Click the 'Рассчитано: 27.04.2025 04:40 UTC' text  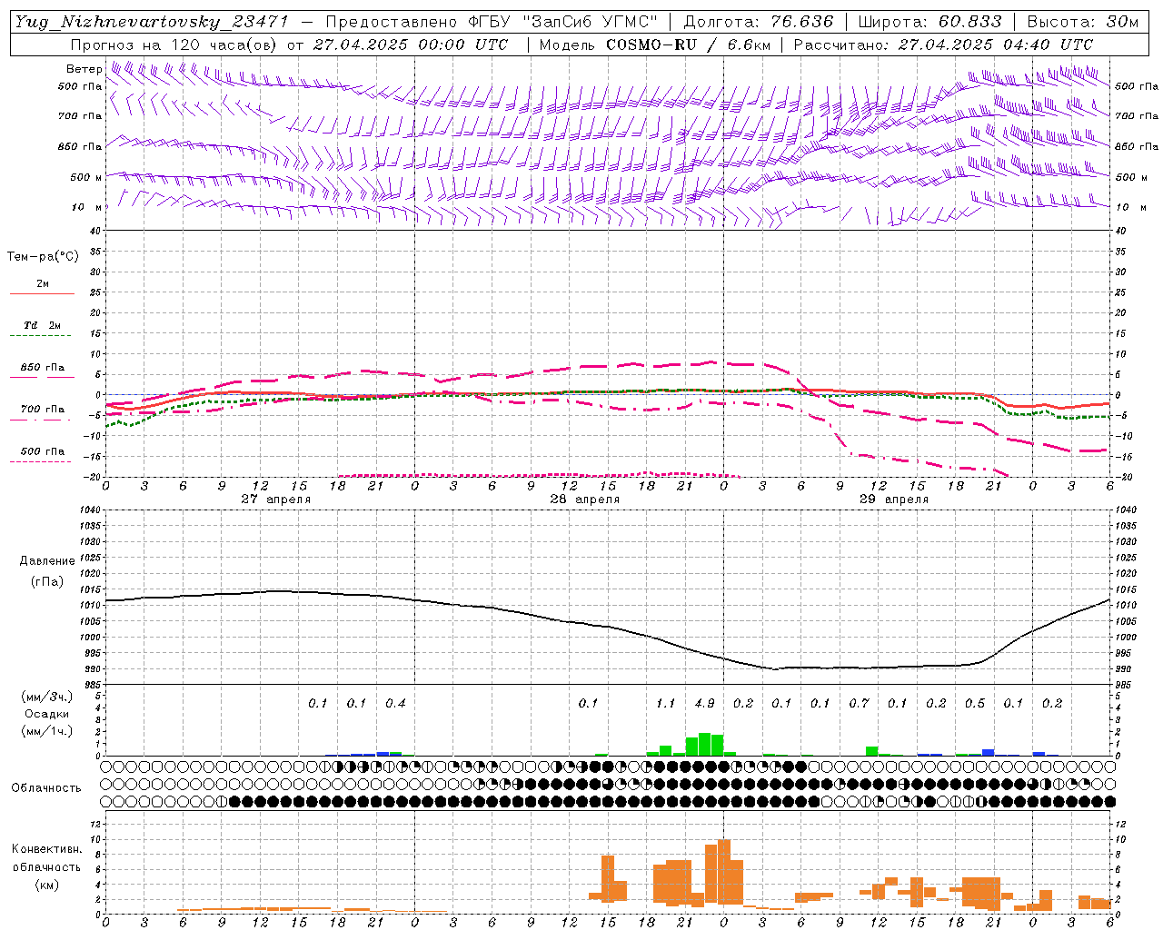tap(943, 45)
